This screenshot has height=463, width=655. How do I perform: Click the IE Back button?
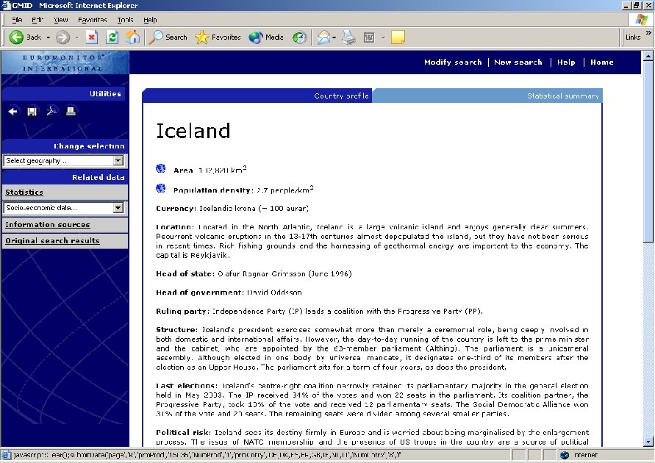(x=25, y=37)
